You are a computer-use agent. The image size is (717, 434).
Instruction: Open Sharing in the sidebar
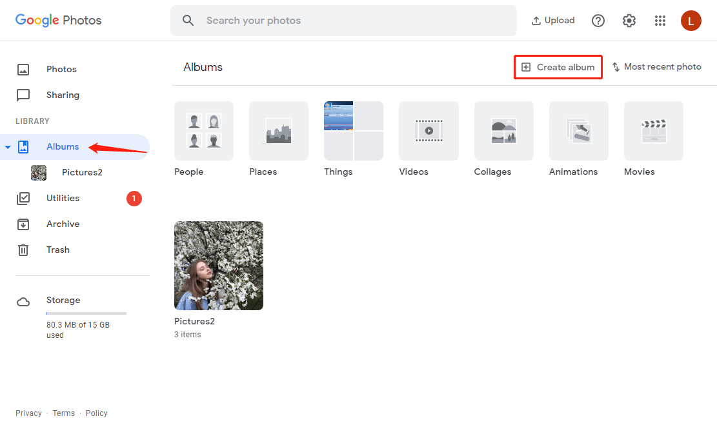click(63, 95)
